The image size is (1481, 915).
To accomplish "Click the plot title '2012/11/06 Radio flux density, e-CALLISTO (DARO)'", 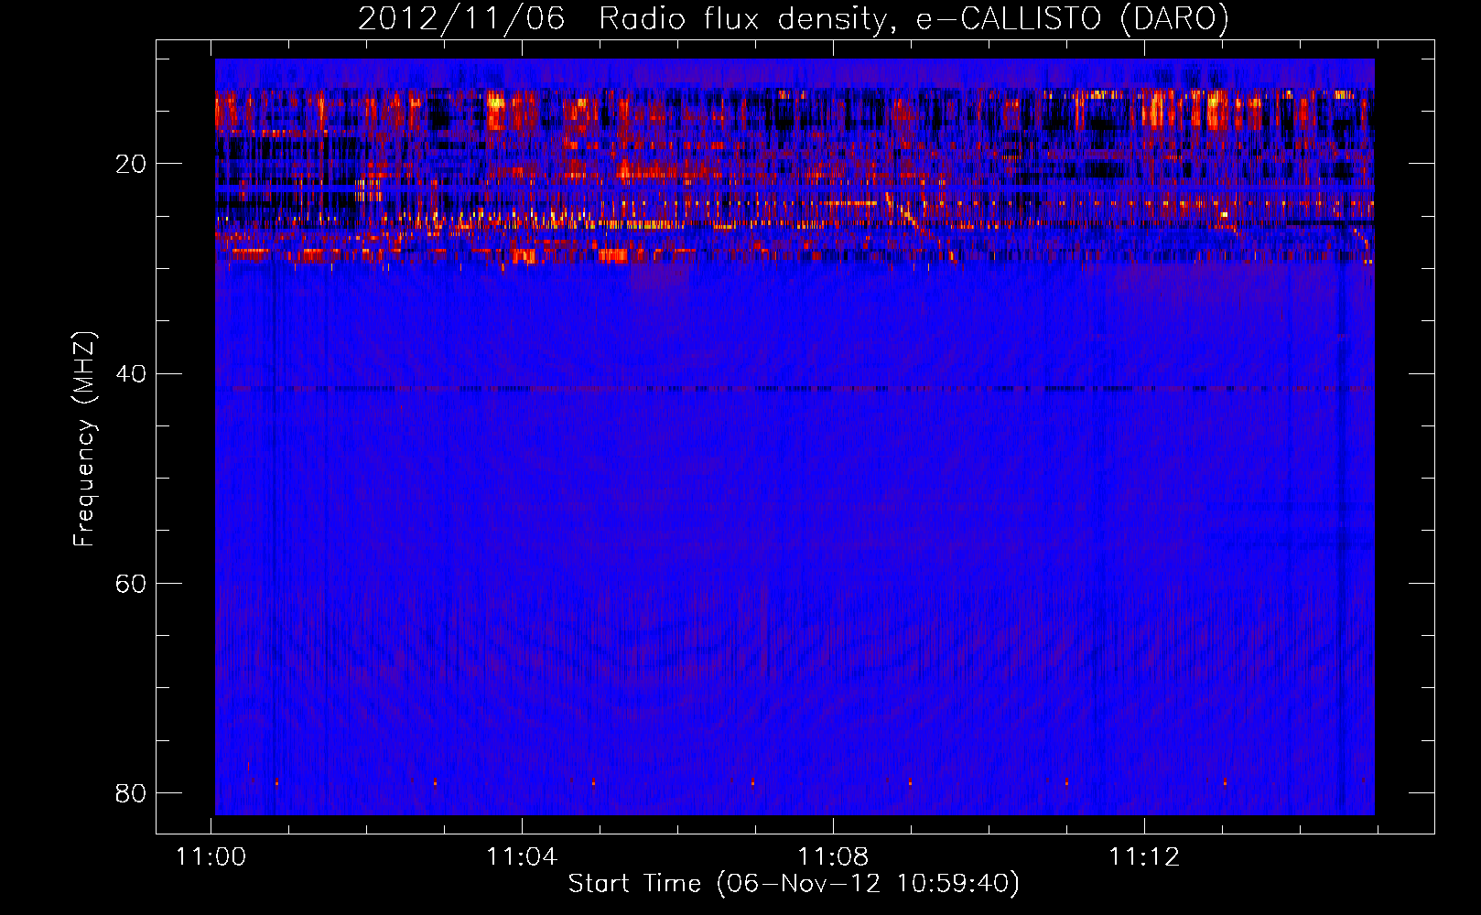I will tap(794, 19).
